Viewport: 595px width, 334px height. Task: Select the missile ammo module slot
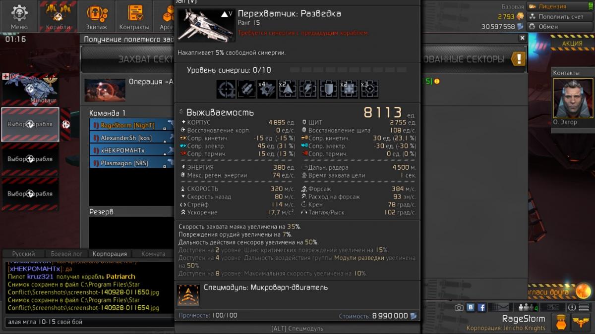tap(246, 89)
